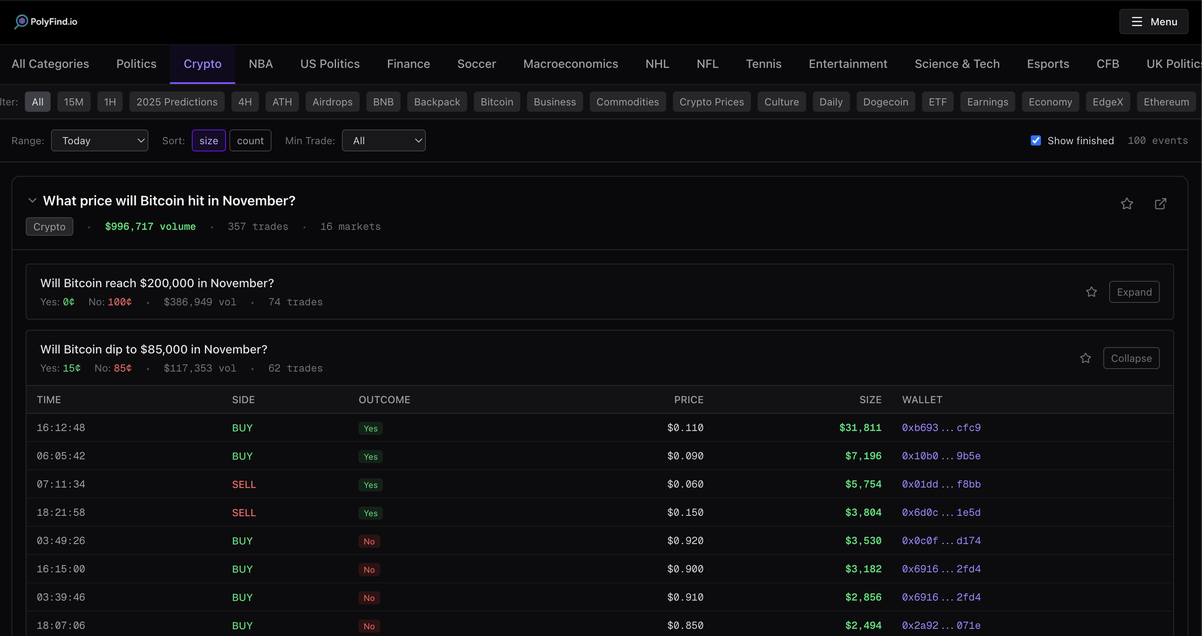1202x636 pixels.
Task: Star the $200,000 Bitcoin market
Action: (x=1091, y=292)
